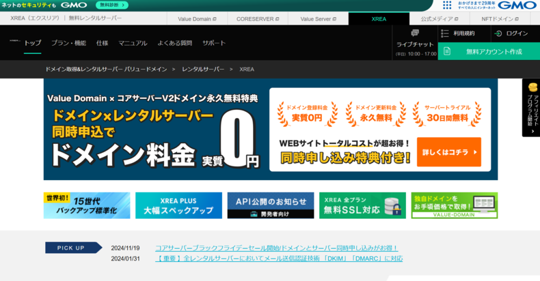The width and height of the screenshot is (540, 281).
Task: Open プラン・機能 menu item
Action: [68, 43]
